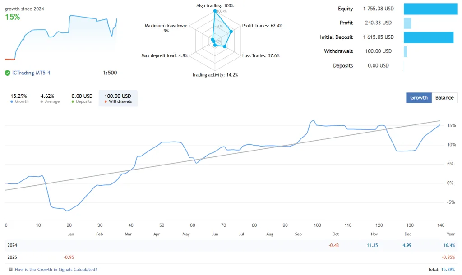
Task: Switch to the Balance tab
Action: tap(444, 98)
